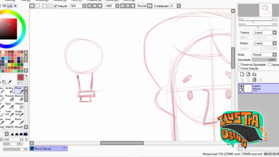Swap foreground and background colors arrow
This screenshot has width=279, height=157.
coord(26,75)
